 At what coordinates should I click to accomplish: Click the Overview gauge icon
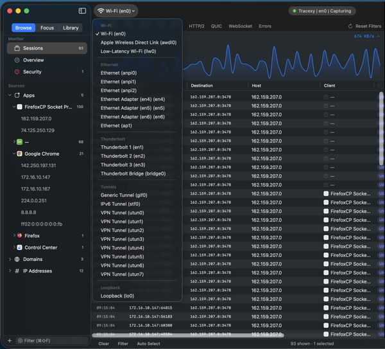[x=17, y=60]
